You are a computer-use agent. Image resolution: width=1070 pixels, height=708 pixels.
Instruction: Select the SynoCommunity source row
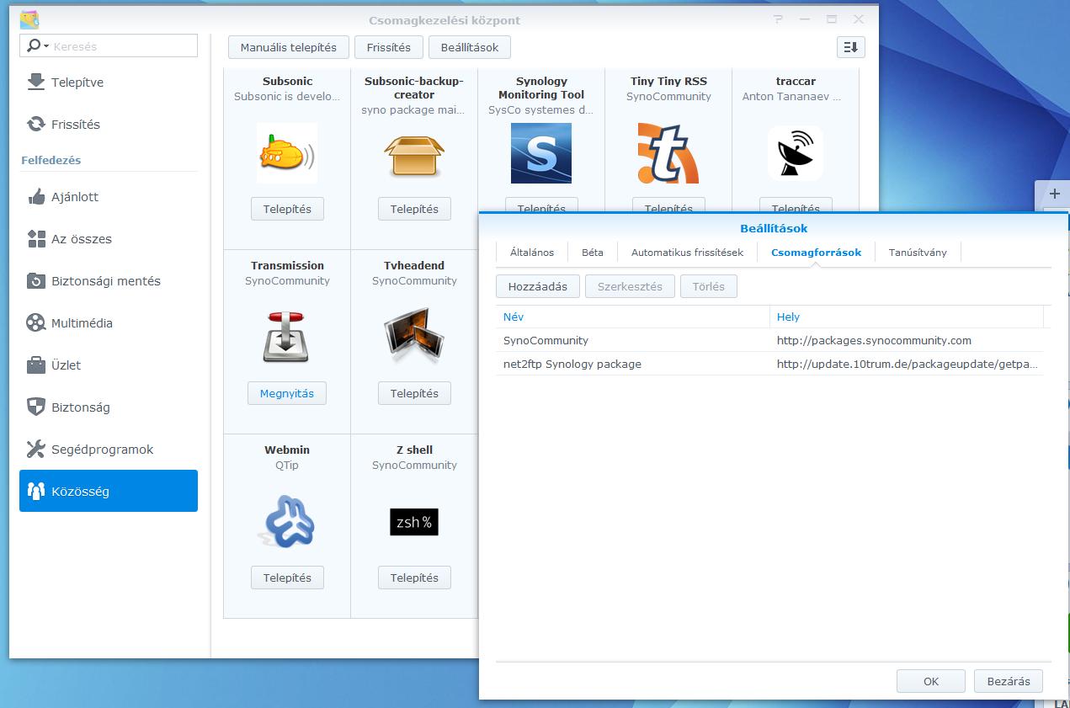click(769, 340)
